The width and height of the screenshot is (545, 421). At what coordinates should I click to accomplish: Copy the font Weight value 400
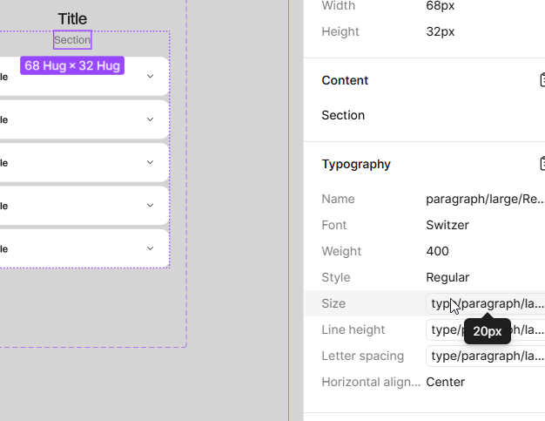click(438, 251)
